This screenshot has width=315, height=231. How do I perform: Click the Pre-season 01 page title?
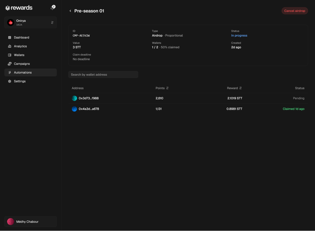(x=89, y=11)
